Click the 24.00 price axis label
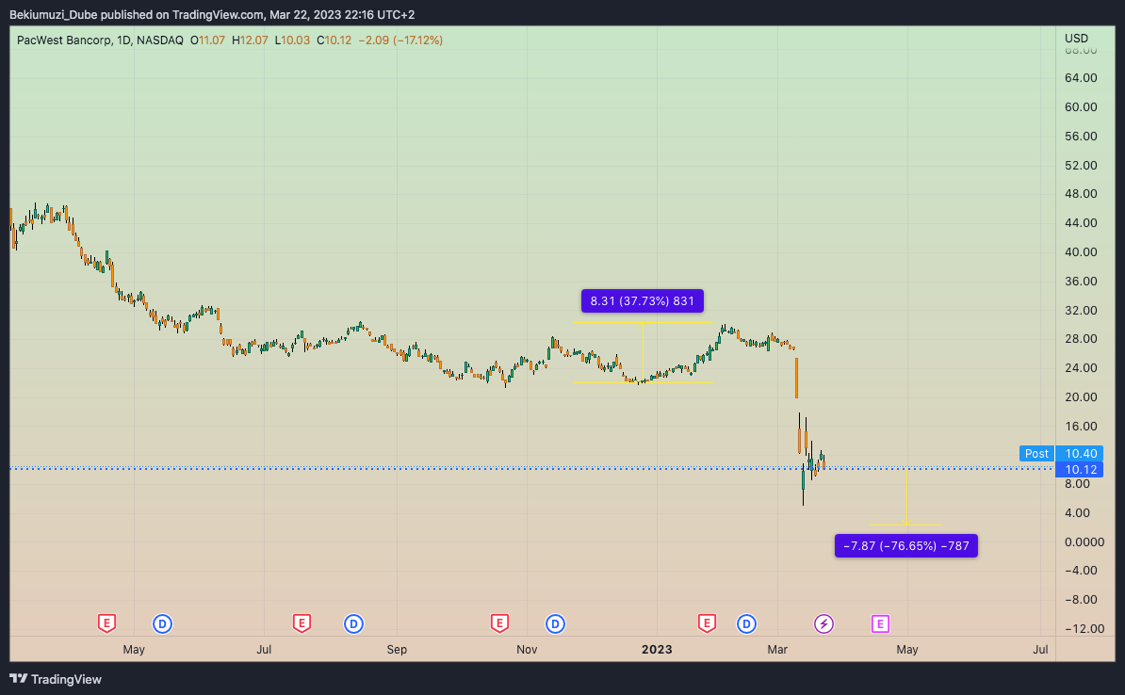This screenshot has height=695, width=1125. [x=1081, y=368]
